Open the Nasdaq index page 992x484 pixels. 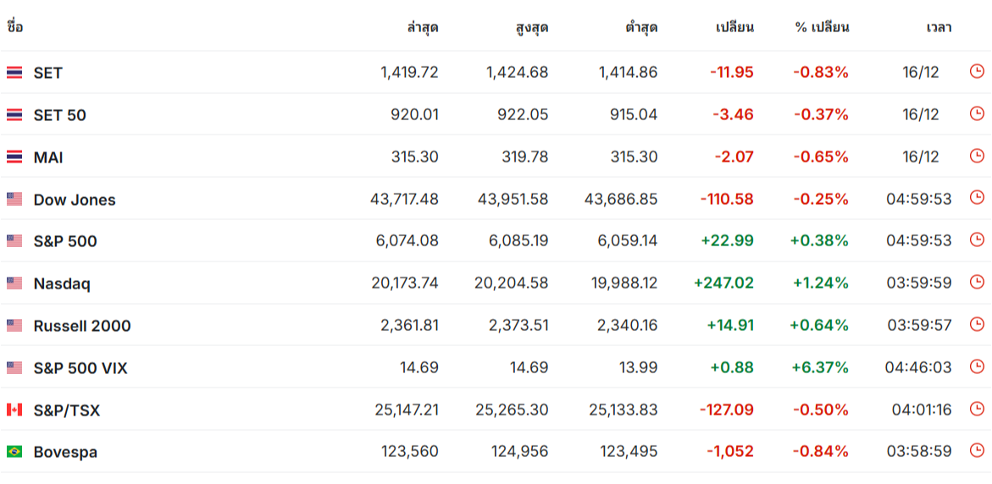point(62,283)
